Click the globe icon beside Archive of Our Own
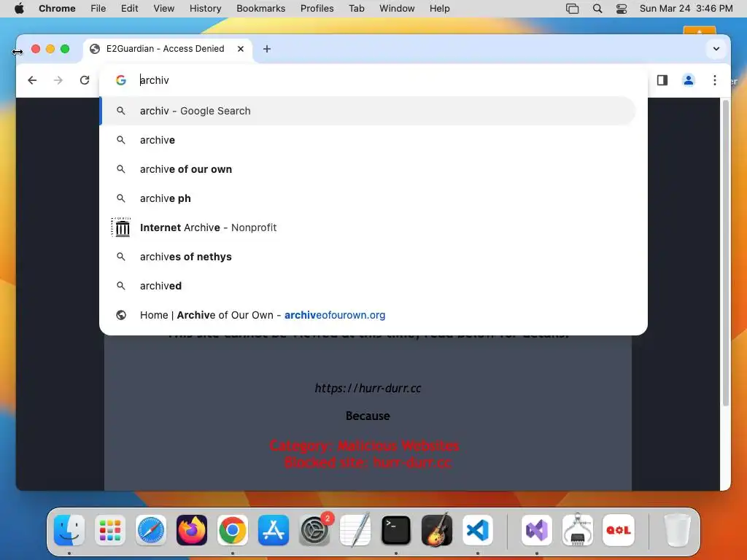 pyautogui.click(x=121, y=315)
